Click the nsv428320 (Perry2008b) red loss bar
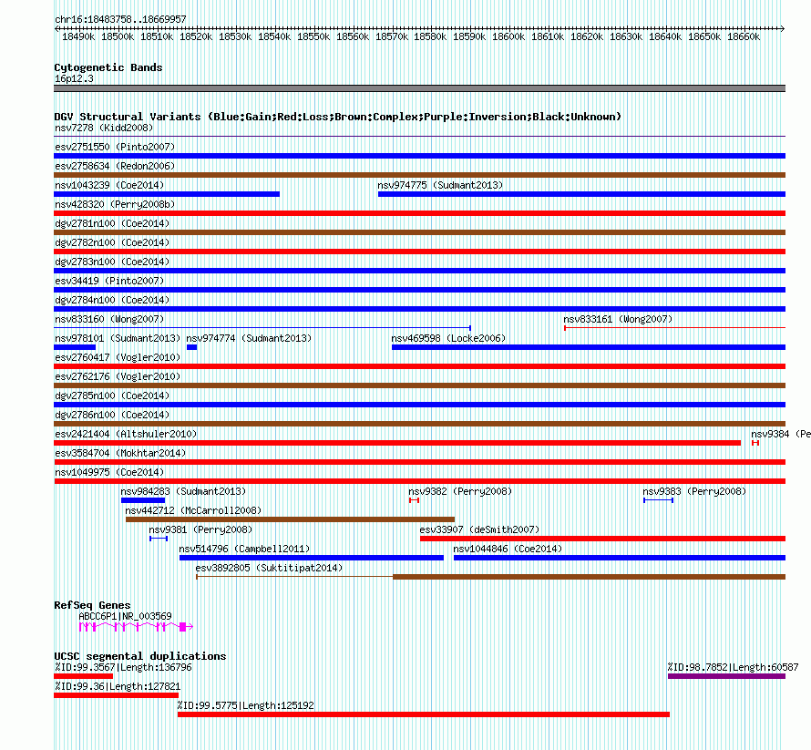 pyautogui.click(x=419, y=213)
